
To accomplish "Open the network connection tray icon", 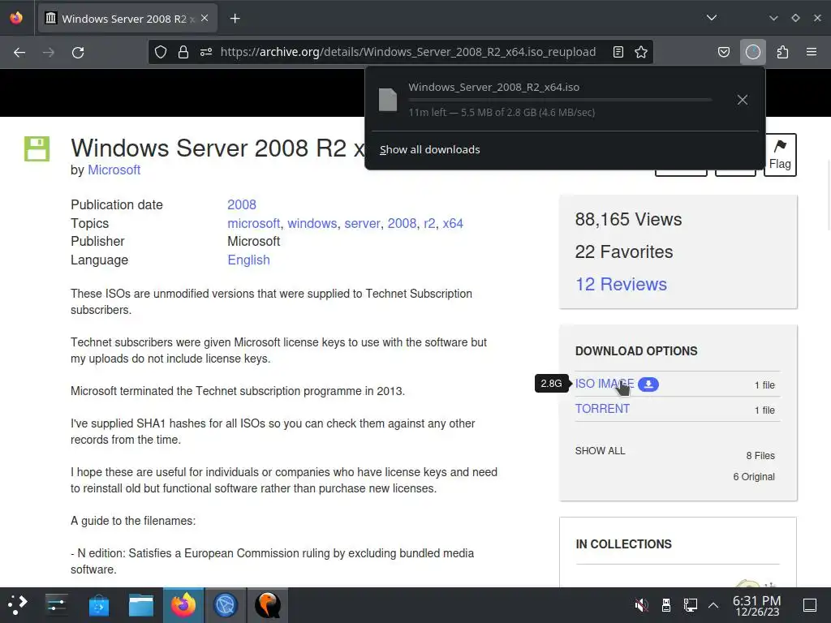I will coord(691,605).
